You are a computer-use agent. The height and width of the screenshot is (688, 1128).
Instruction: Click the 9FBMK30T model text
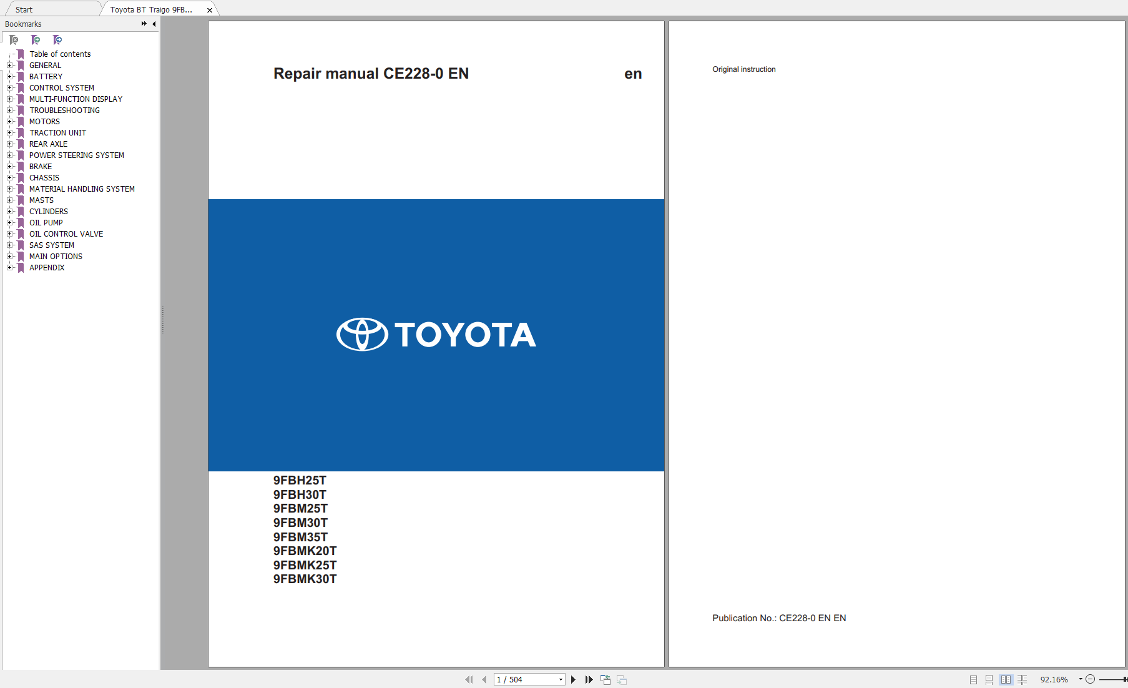click(x=305, y=579)
